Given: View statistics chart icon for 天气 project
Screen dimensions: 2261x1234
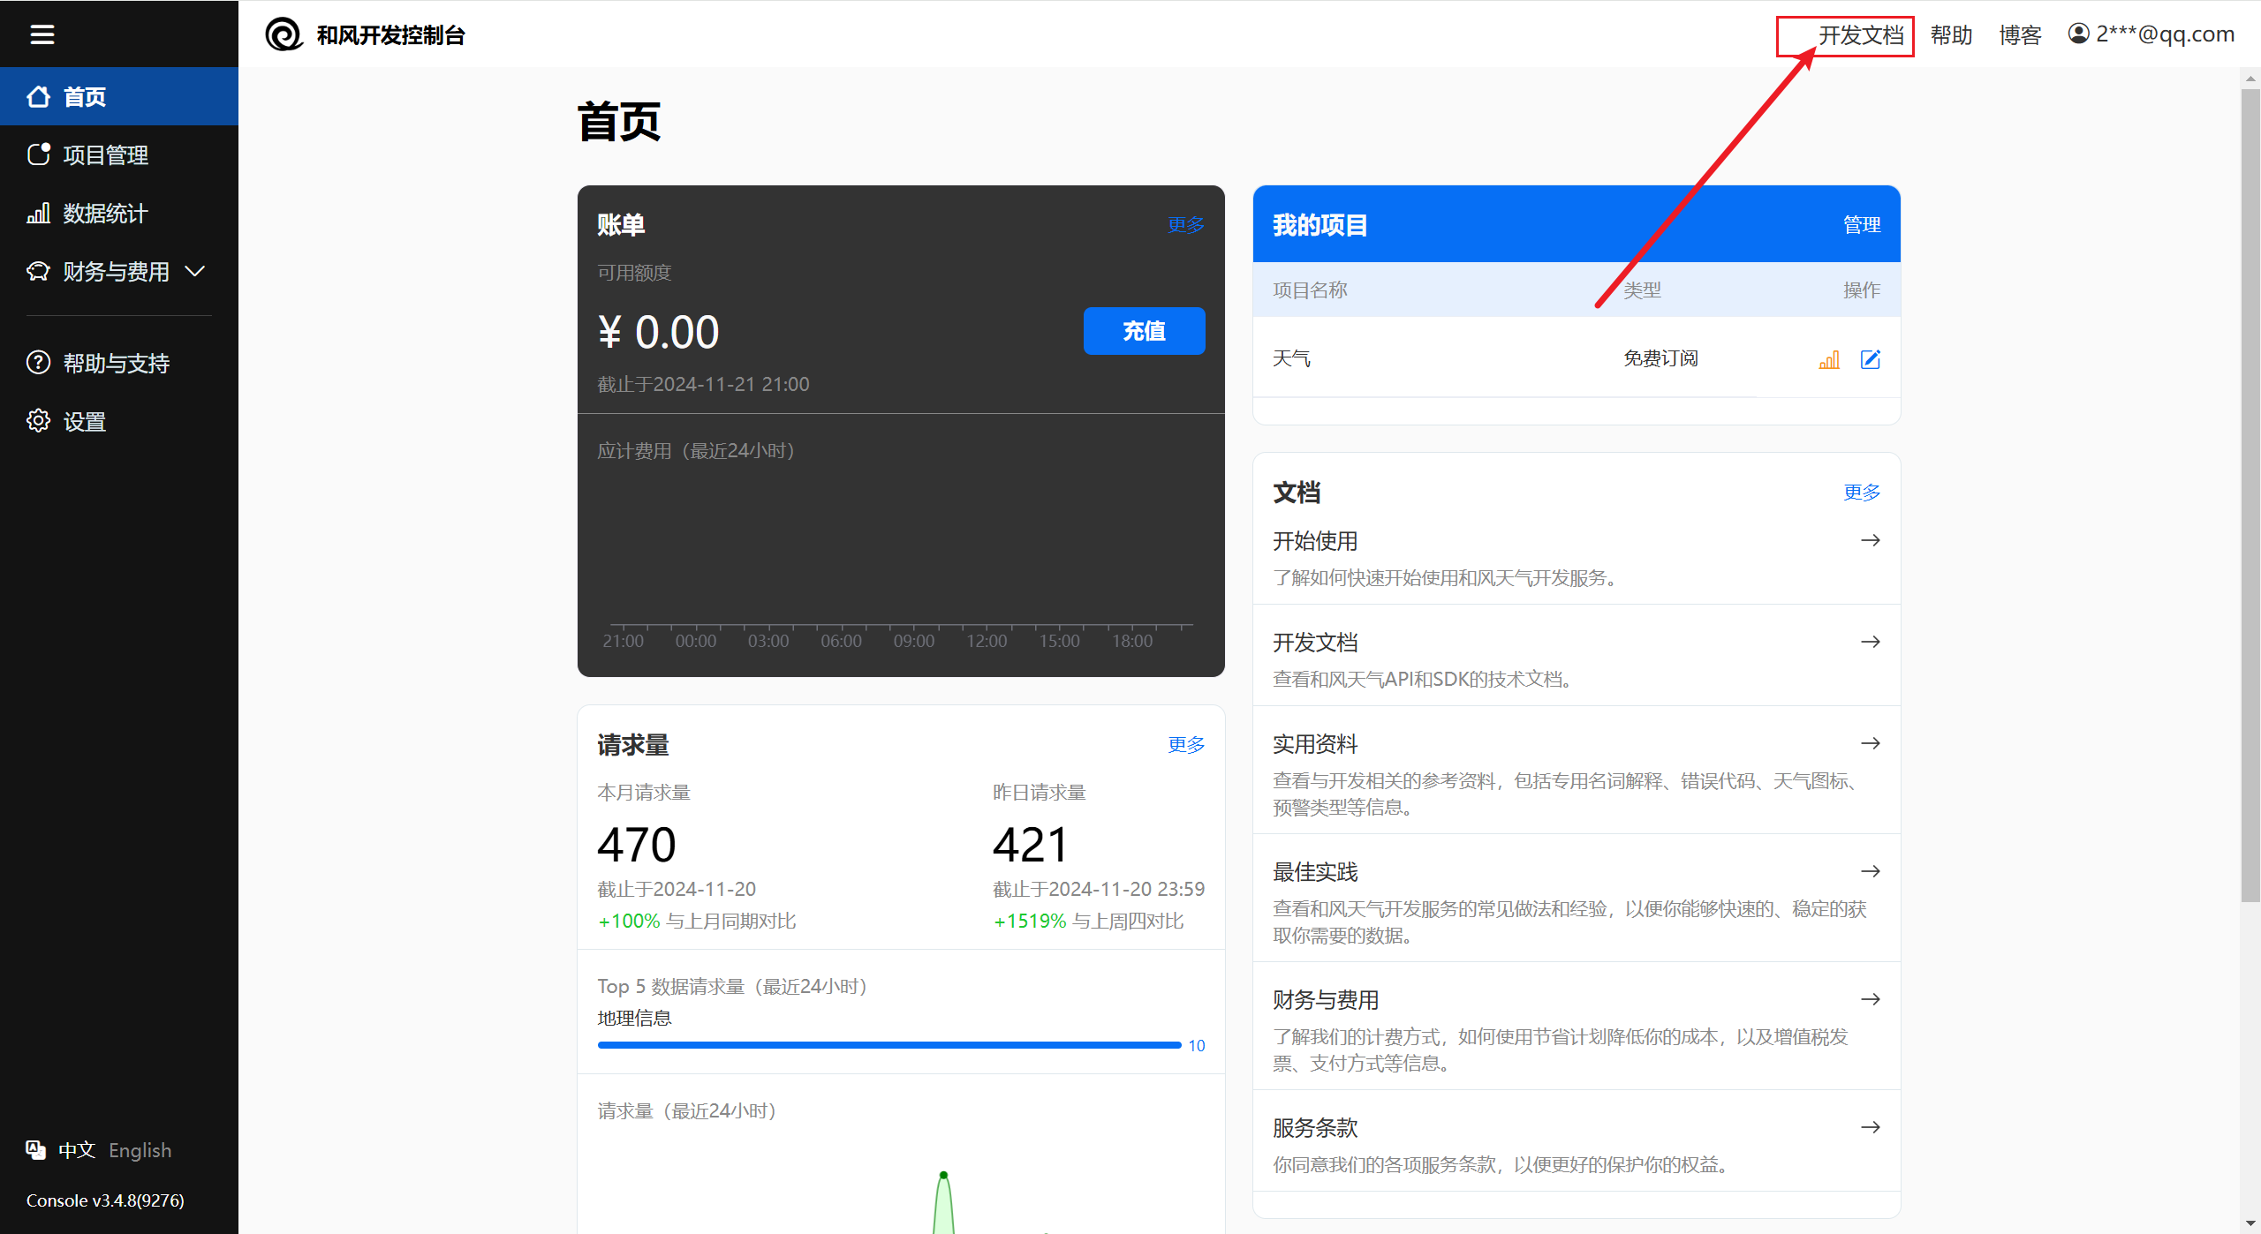Looking at the screenshot, I should click(1828, 358).
